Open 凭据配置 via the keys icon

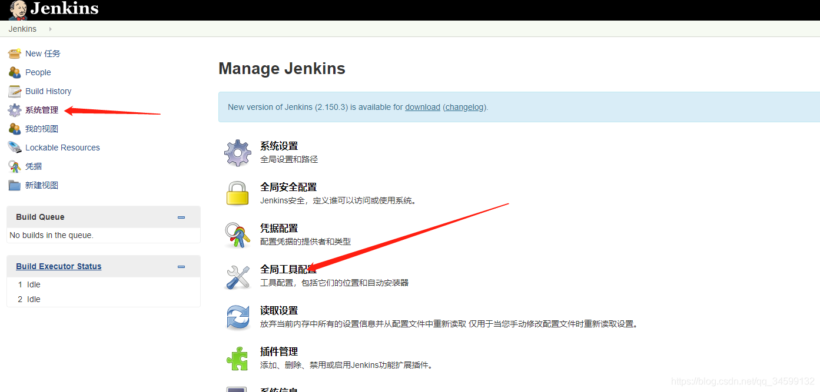click(x=237, y=234)
